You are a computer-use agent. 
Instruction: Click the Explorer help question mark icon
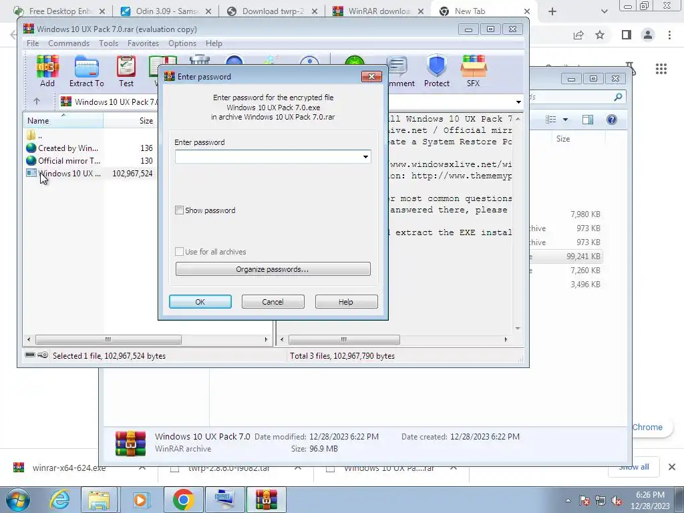(x=612, y=120)
